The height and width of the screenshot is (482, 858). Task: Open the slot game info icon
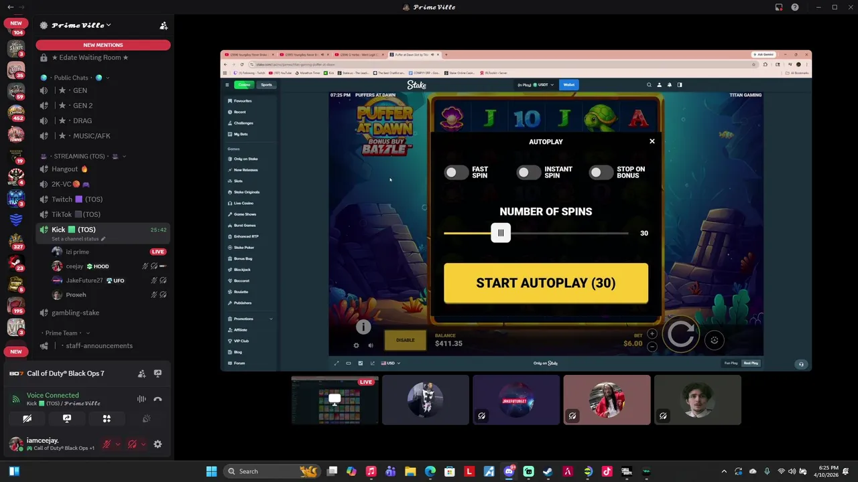363,327
